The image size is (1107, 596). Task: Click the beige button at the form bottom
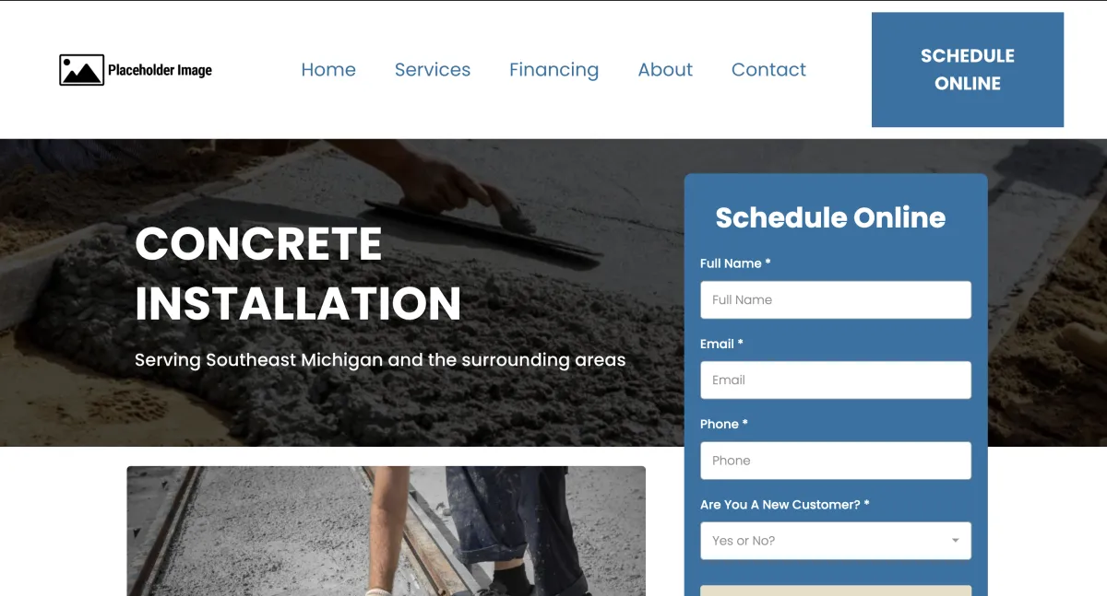[836, 590]
